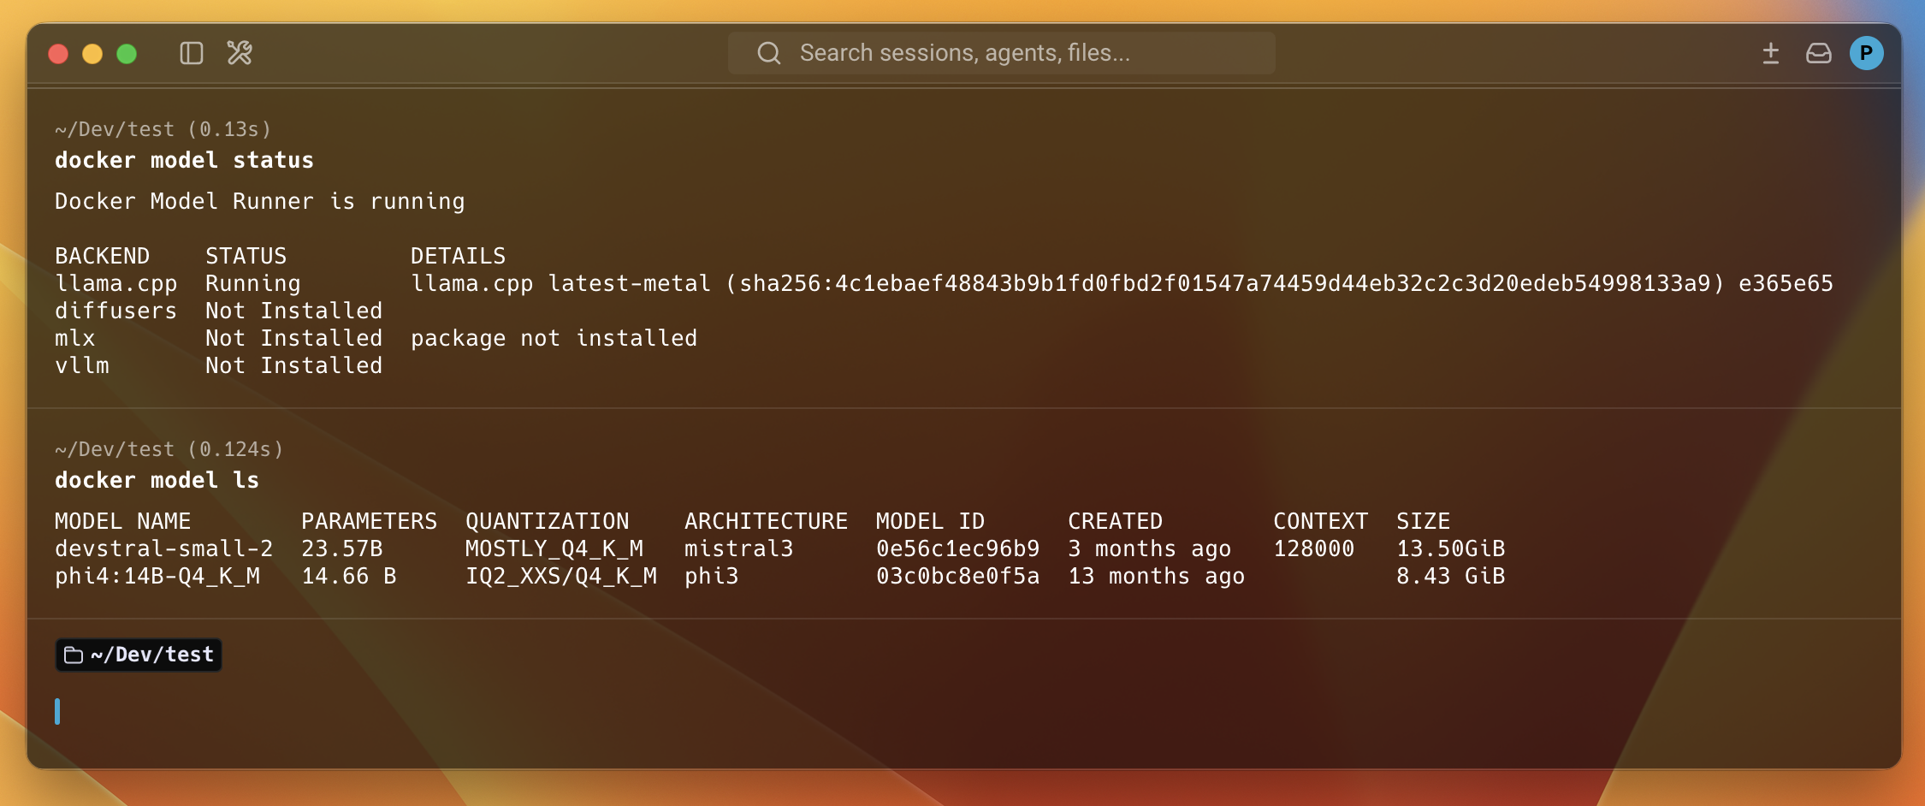
Task: Click the 'QUANTIZATION' column header
Action: point(548,521)
